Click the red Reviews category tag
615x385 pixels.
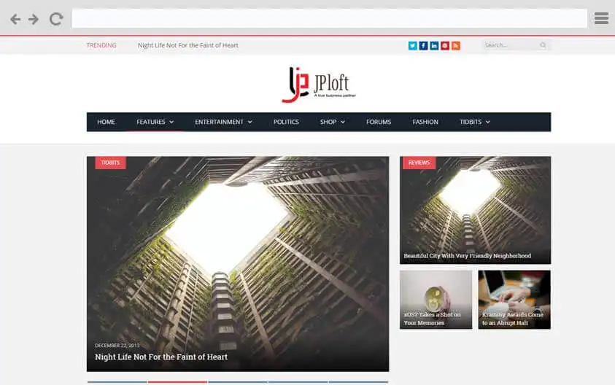tap(419, 163)
